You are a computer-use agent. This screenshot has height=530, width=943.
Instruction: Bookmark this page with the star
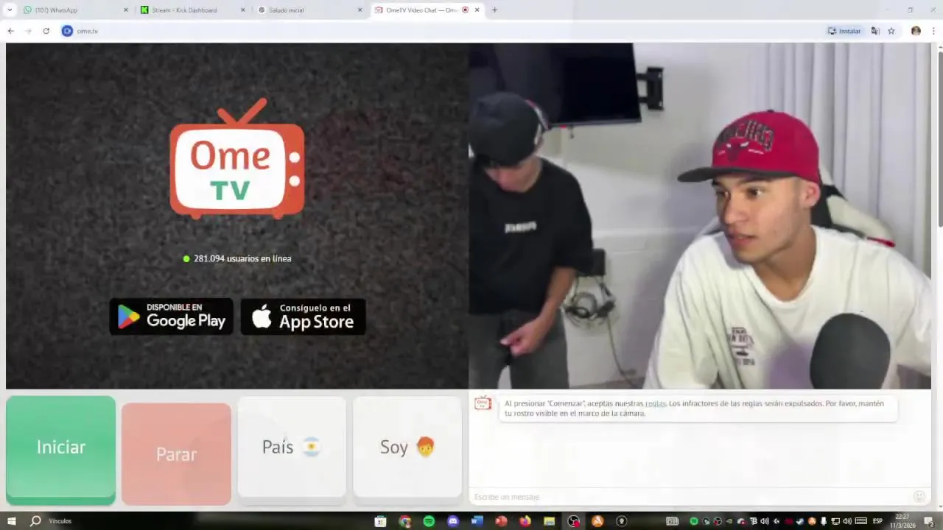(x=891, y=31)
